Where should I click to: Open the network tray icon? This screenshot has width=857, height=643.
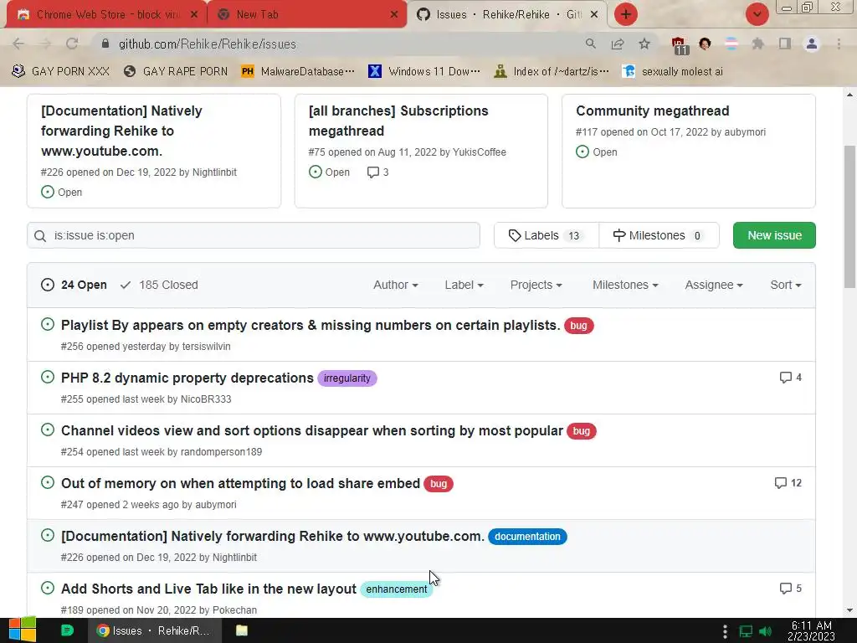point(746,631)
